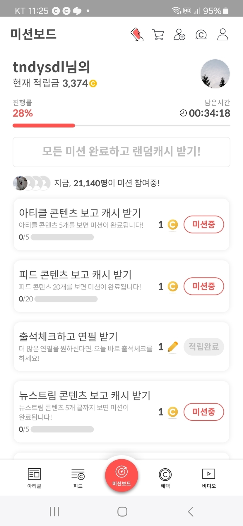Open the red sneaker step icon
The image size is (243, 526).
click(x=137, y=35)
